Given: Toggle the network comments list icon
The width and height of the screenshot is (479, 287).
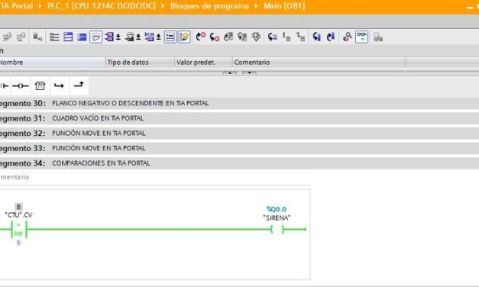Looking at the screenshot, I should (x=170, y=37).
